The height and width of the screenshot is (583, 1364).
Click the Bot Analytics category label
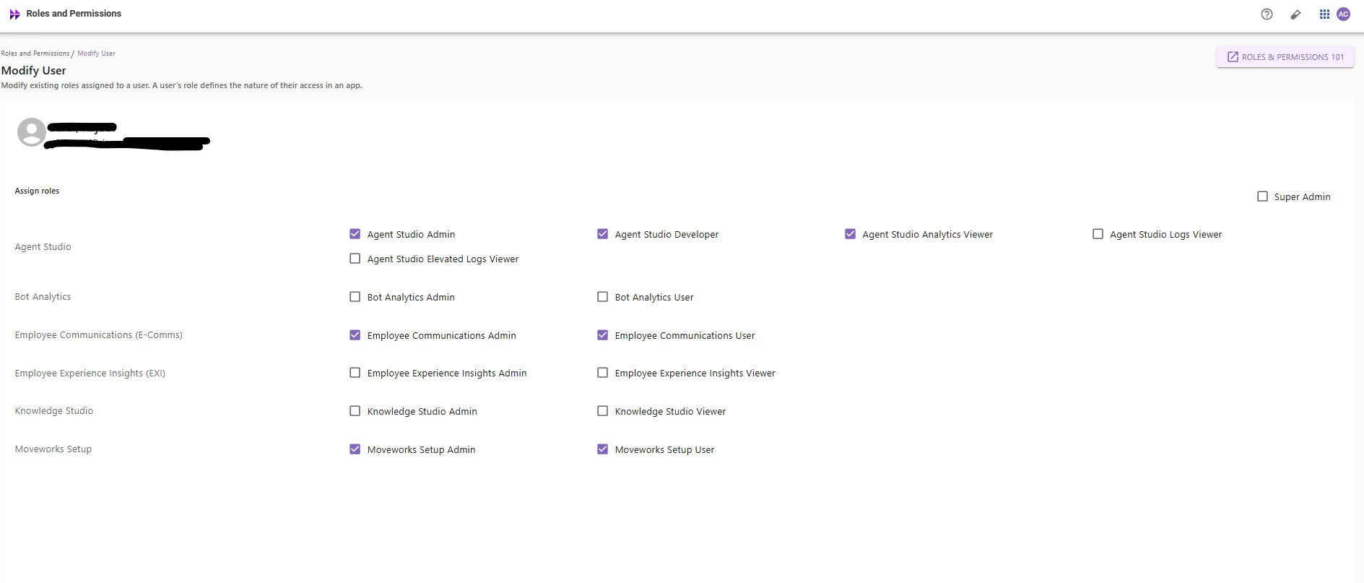pyautogui.click(x=43, y=297)
